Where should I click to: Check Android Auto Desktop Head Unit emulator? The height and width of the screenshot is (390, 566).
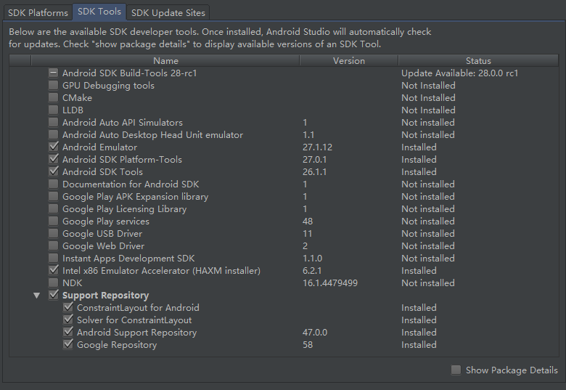point(54,134)
